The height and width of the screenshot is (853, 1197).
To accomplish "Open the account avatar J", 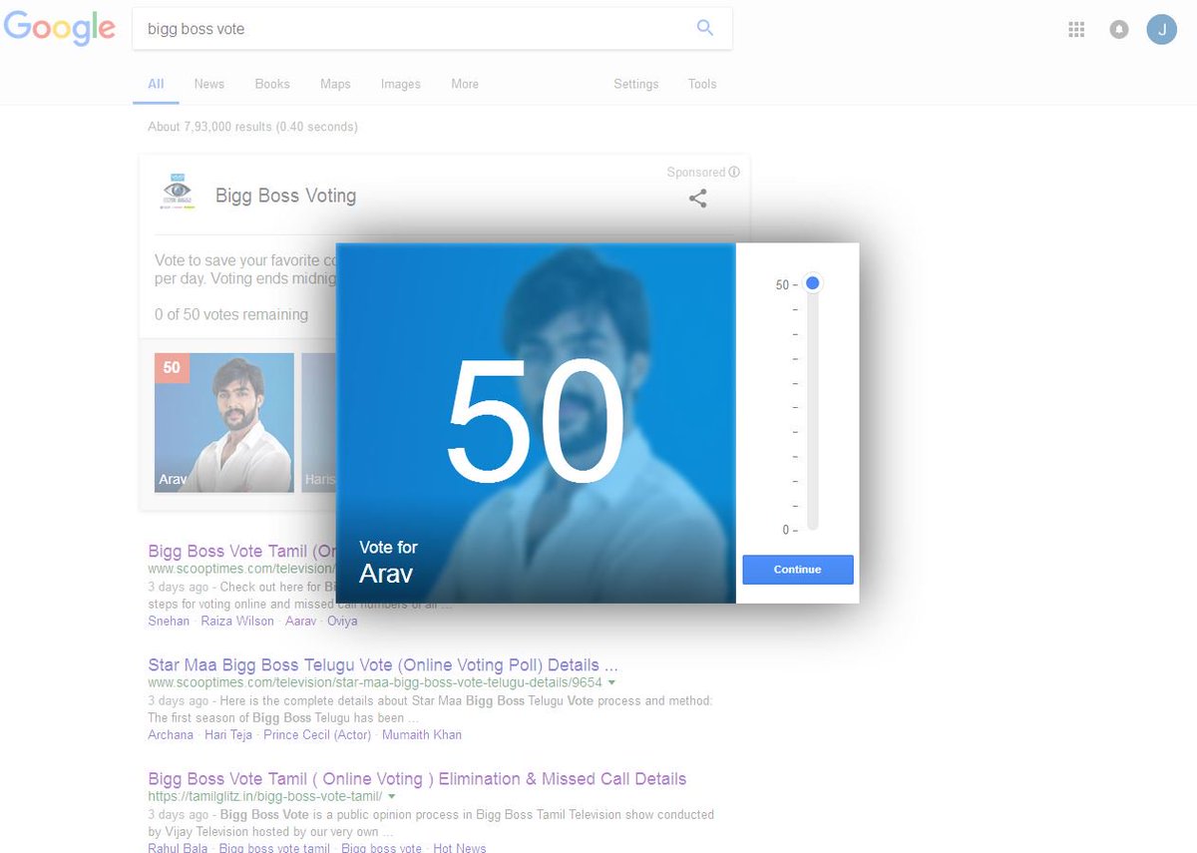I will (x=1161, y=29).
